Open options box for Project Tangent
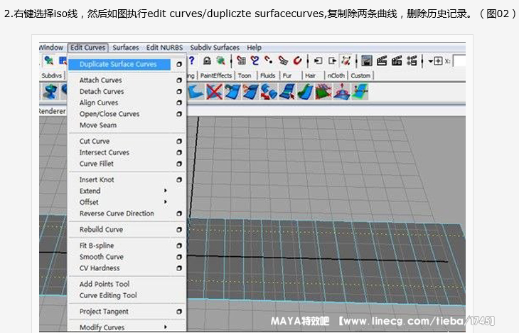 pyautogui.click(x=179, y=312)
